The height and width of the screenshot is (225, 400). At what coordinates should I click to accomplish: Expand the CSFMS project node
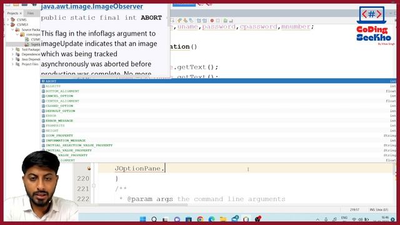tap(8, 19)
